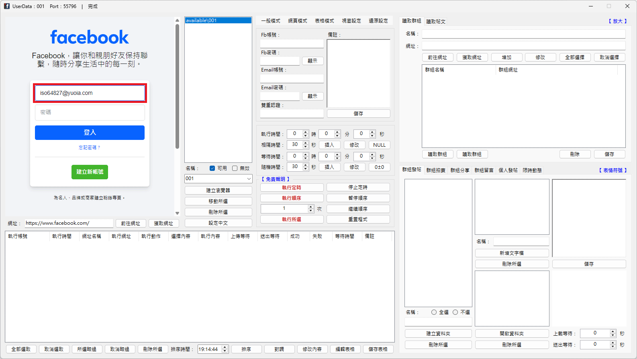Screen dimensions: 637x359
Task: Open the 群組分享 tab
Action: [460, 170]
